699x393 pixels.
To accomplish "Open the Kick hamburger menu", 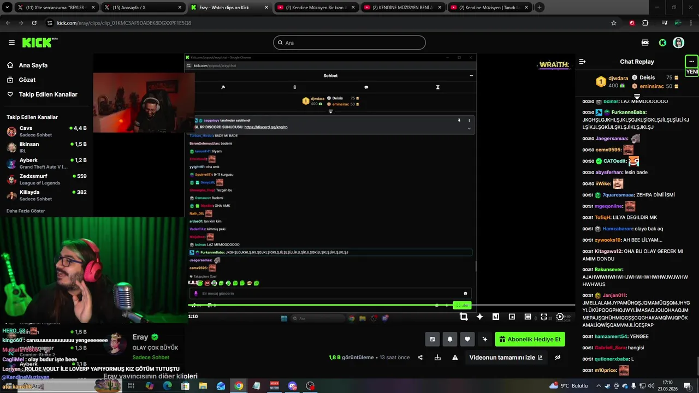I will [11, 43].
